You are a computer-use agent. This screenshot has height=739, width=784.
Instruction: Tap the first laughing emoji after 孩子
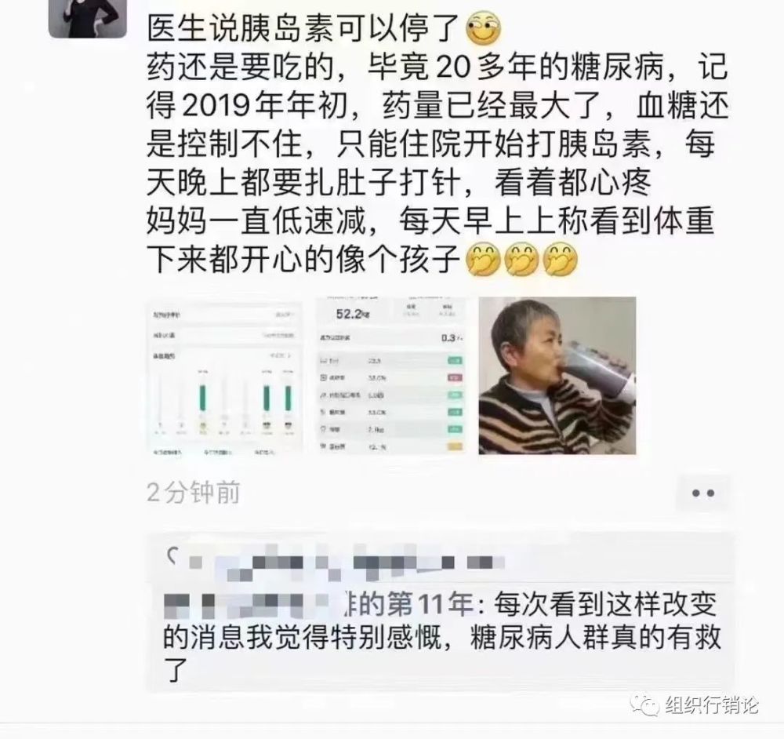(x=483, y=259)
